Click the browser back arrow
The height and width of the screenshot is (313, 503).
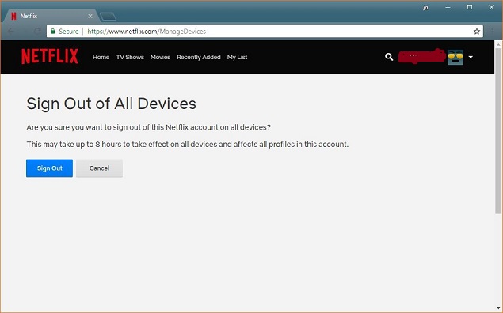(x=11, y=31)
